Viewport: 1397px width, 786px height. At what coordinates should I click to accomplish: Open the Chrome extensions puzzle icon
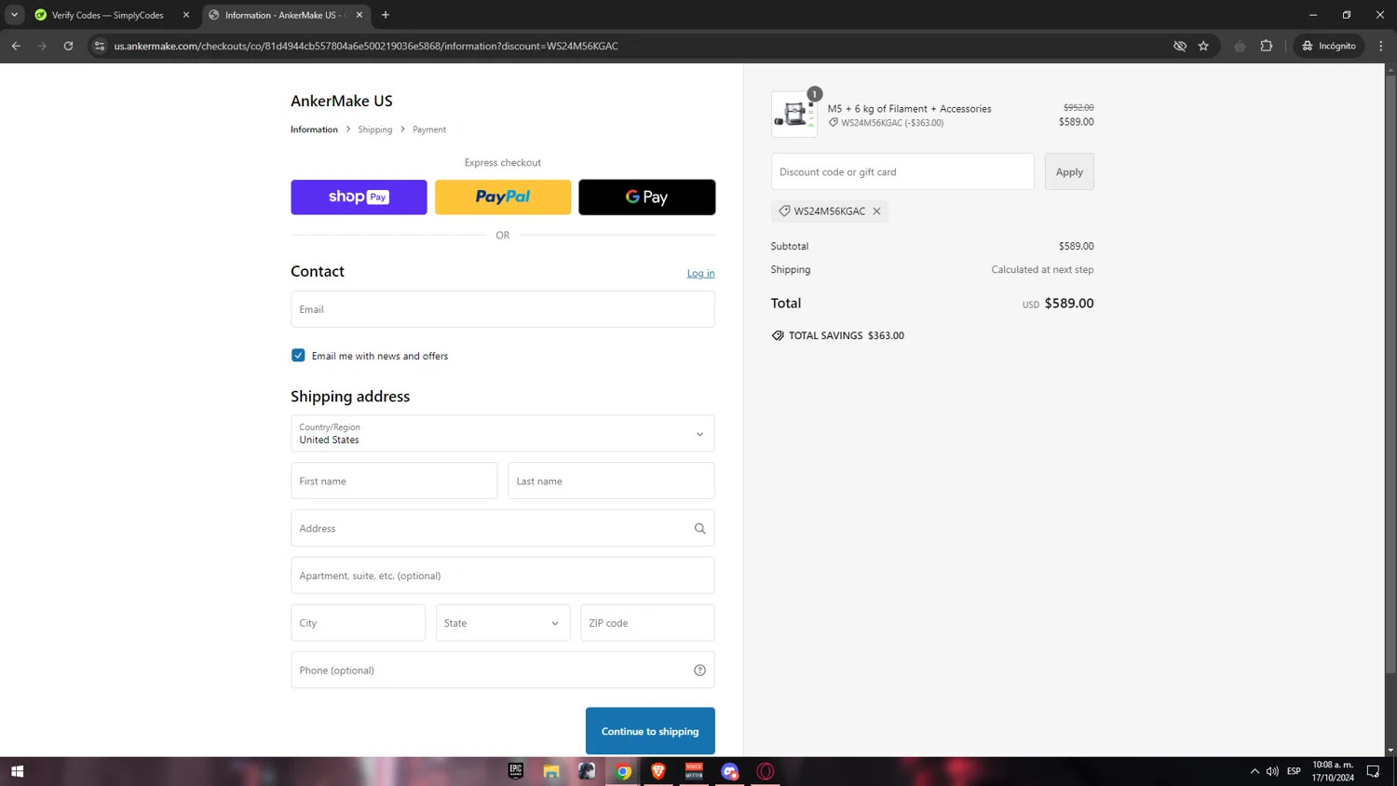[x=1266, y=46]
